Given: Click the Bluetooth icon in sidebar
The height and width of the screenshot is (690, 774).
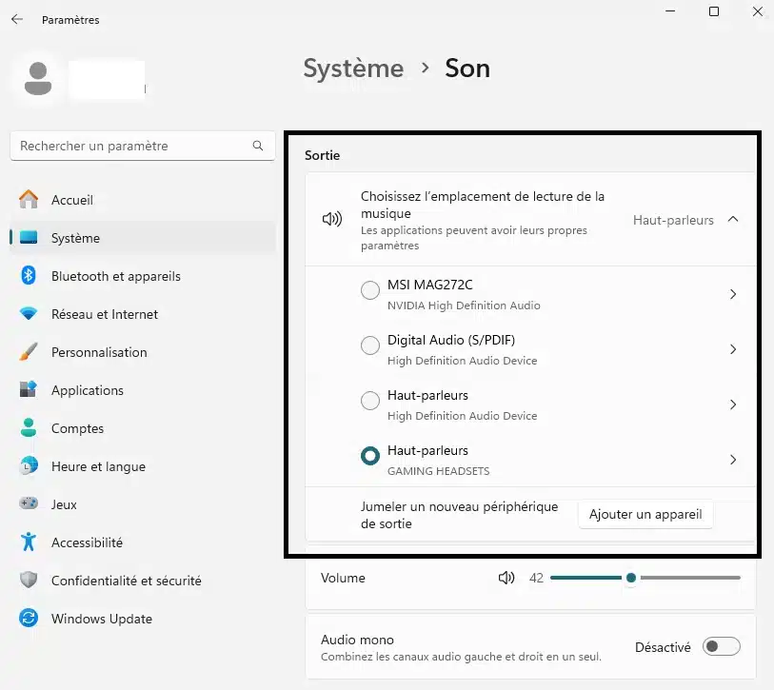Looking at the screenshot, I should tap(29, 275).
